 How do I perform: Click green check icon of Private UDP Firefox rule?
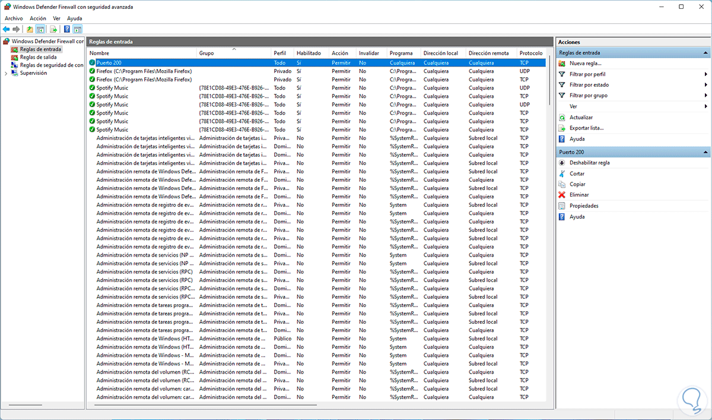pos(92,71)
